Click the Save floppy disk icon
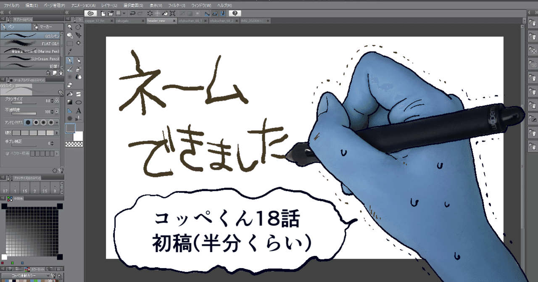 pos(118,13)
